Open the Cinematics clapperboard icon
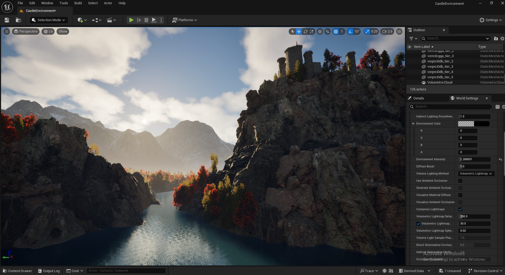Screen dimensions: 505x275 click(111, 20)
